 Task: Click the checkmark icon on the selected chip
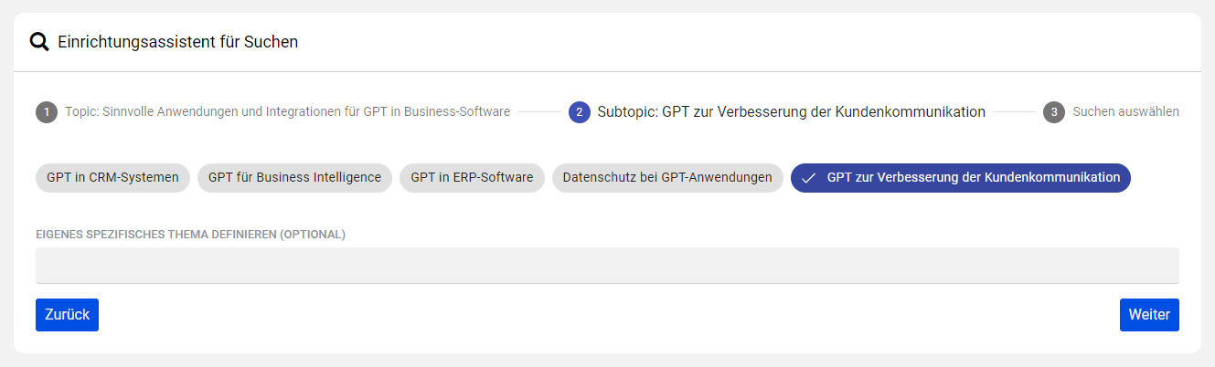click(808, 178)
